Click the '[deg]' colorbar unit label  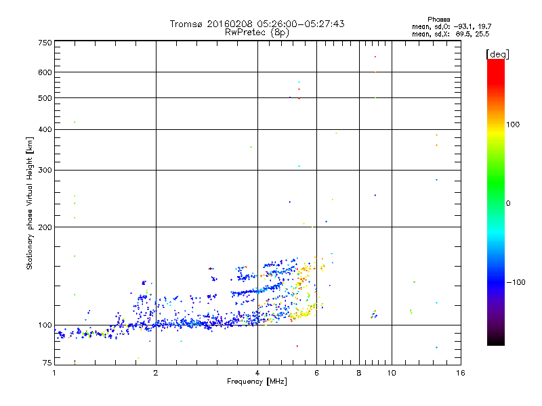[x=497, y=54]
